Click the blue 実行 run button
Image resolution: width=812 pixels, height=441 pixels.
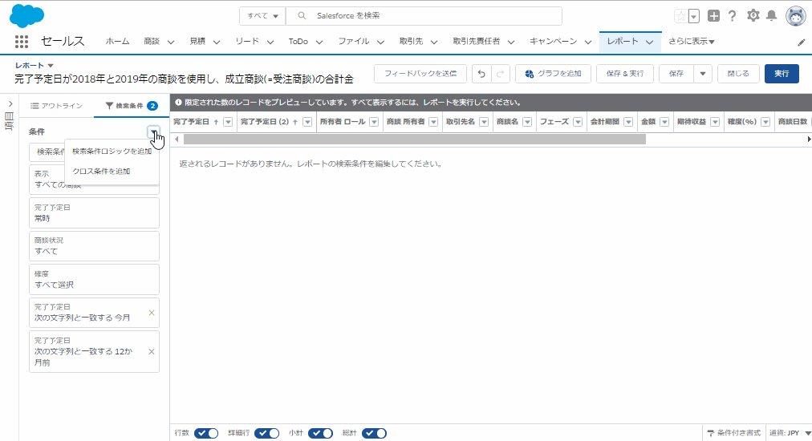[x=782, y=74]
